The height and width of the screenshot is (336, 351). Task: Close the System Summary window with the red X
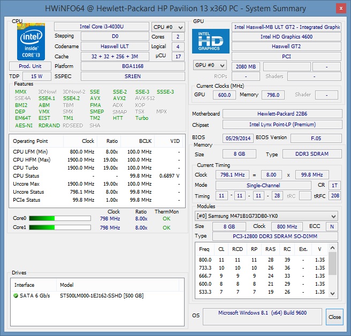pyautogui.click(x=341, y=9)
